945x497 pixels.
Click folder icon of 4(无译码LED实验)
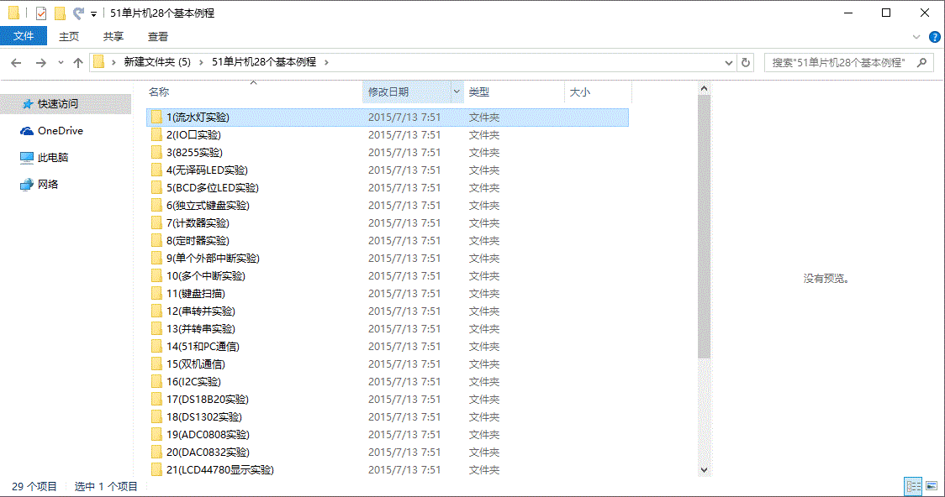[156, 170]
